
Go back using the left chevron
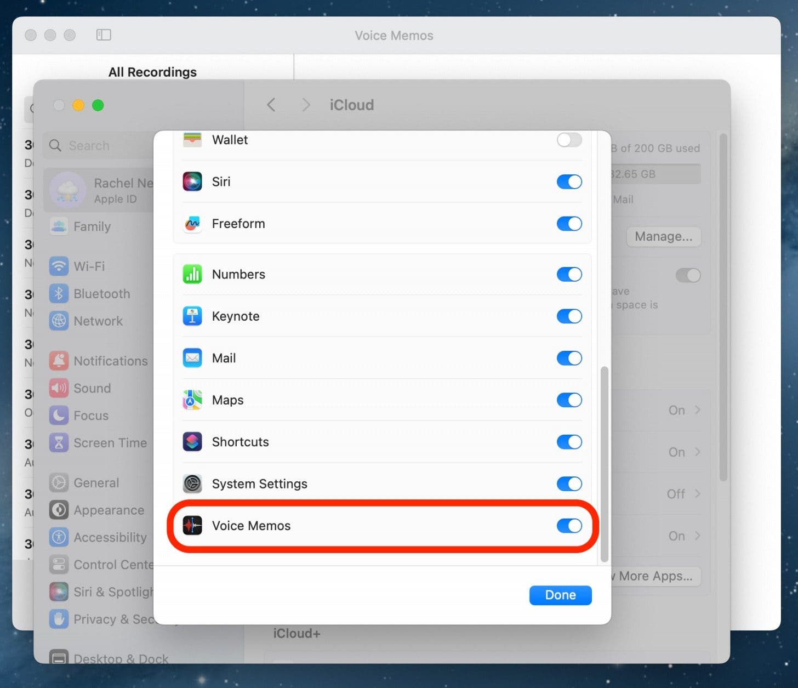pos(271,105)
